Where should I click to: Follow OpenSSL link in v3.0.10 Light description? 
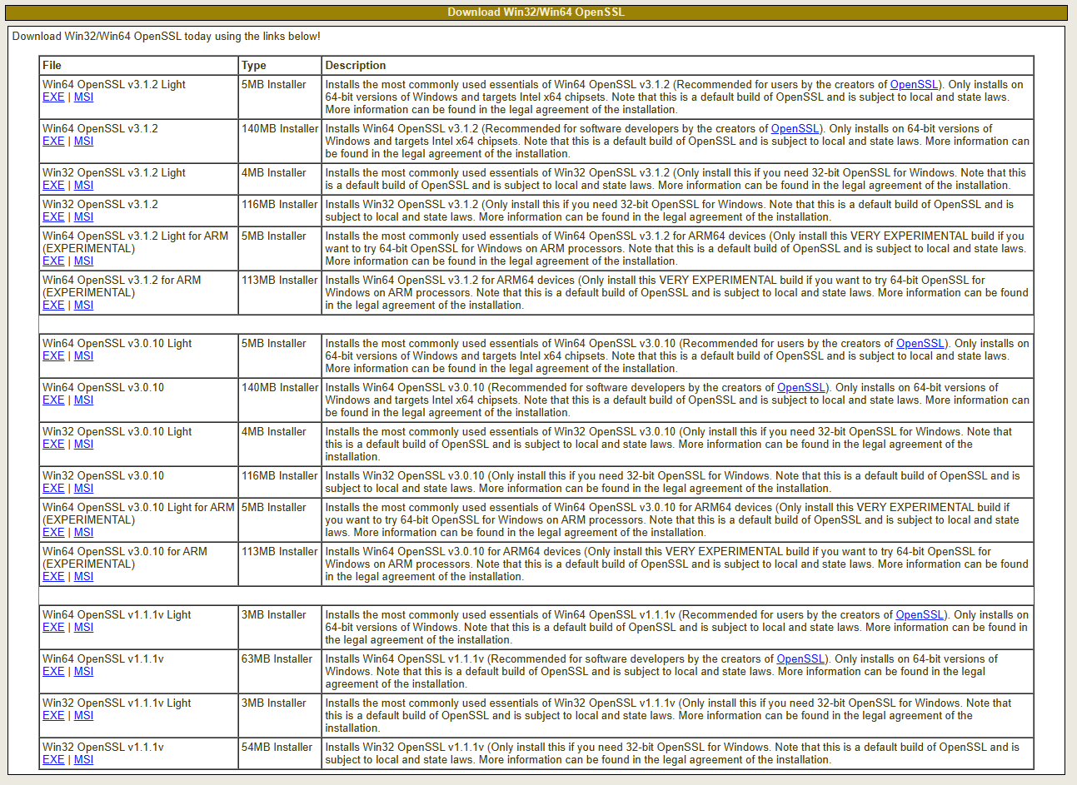920,344
